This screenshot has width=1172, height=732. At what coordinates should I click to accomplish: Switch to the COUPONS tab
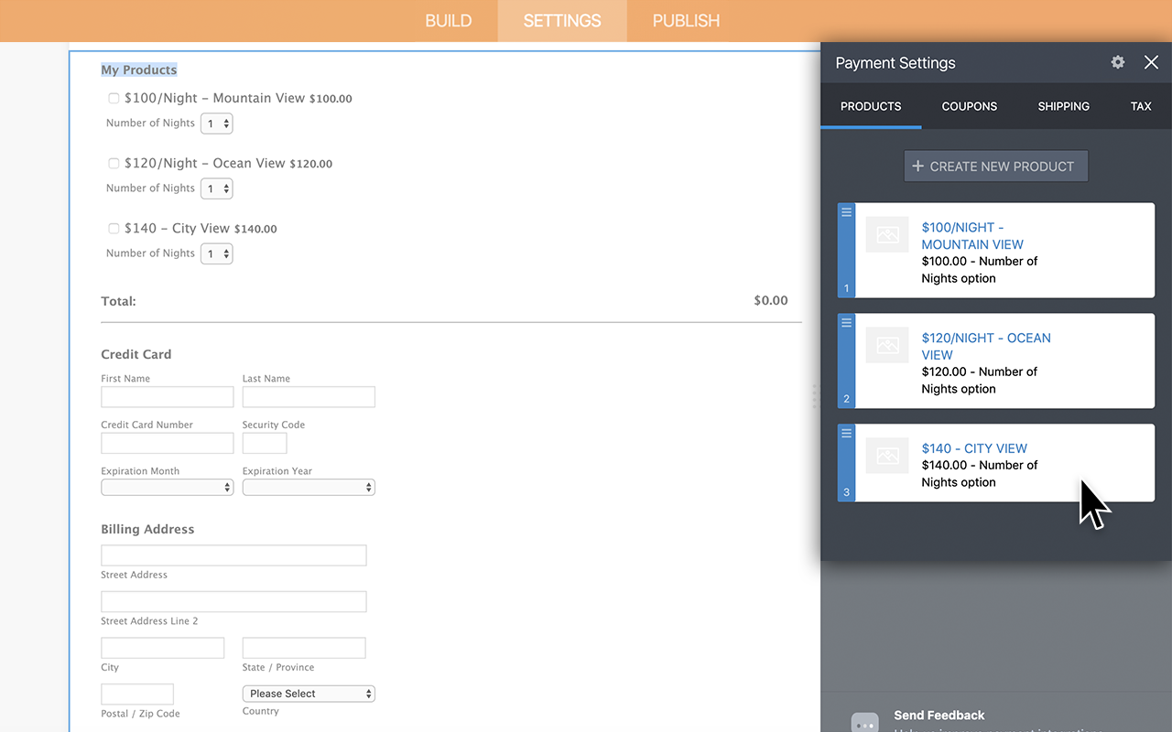(x=969, y=106)
